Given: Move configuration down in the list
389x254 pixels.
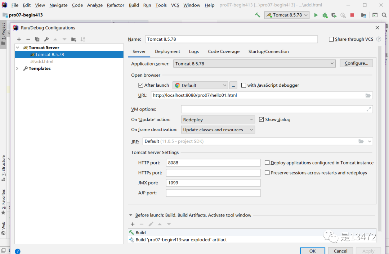Looking at the screenshot, I should tap(64, 39).
